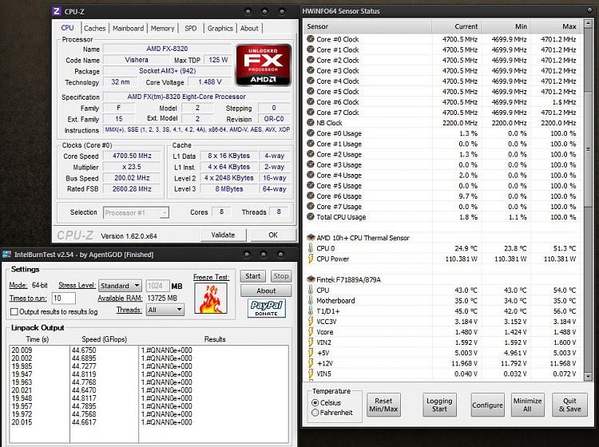Click the Quit & Save button
Image resolution: width=599 pixels, height=447 pixels.
[x=570, y=405]
